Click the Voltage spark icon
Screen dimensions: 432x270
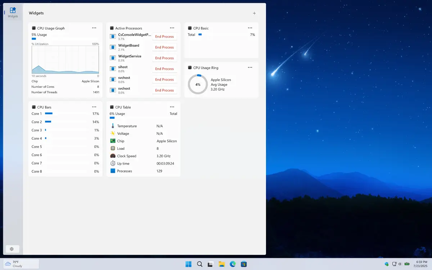click(113, 134)
